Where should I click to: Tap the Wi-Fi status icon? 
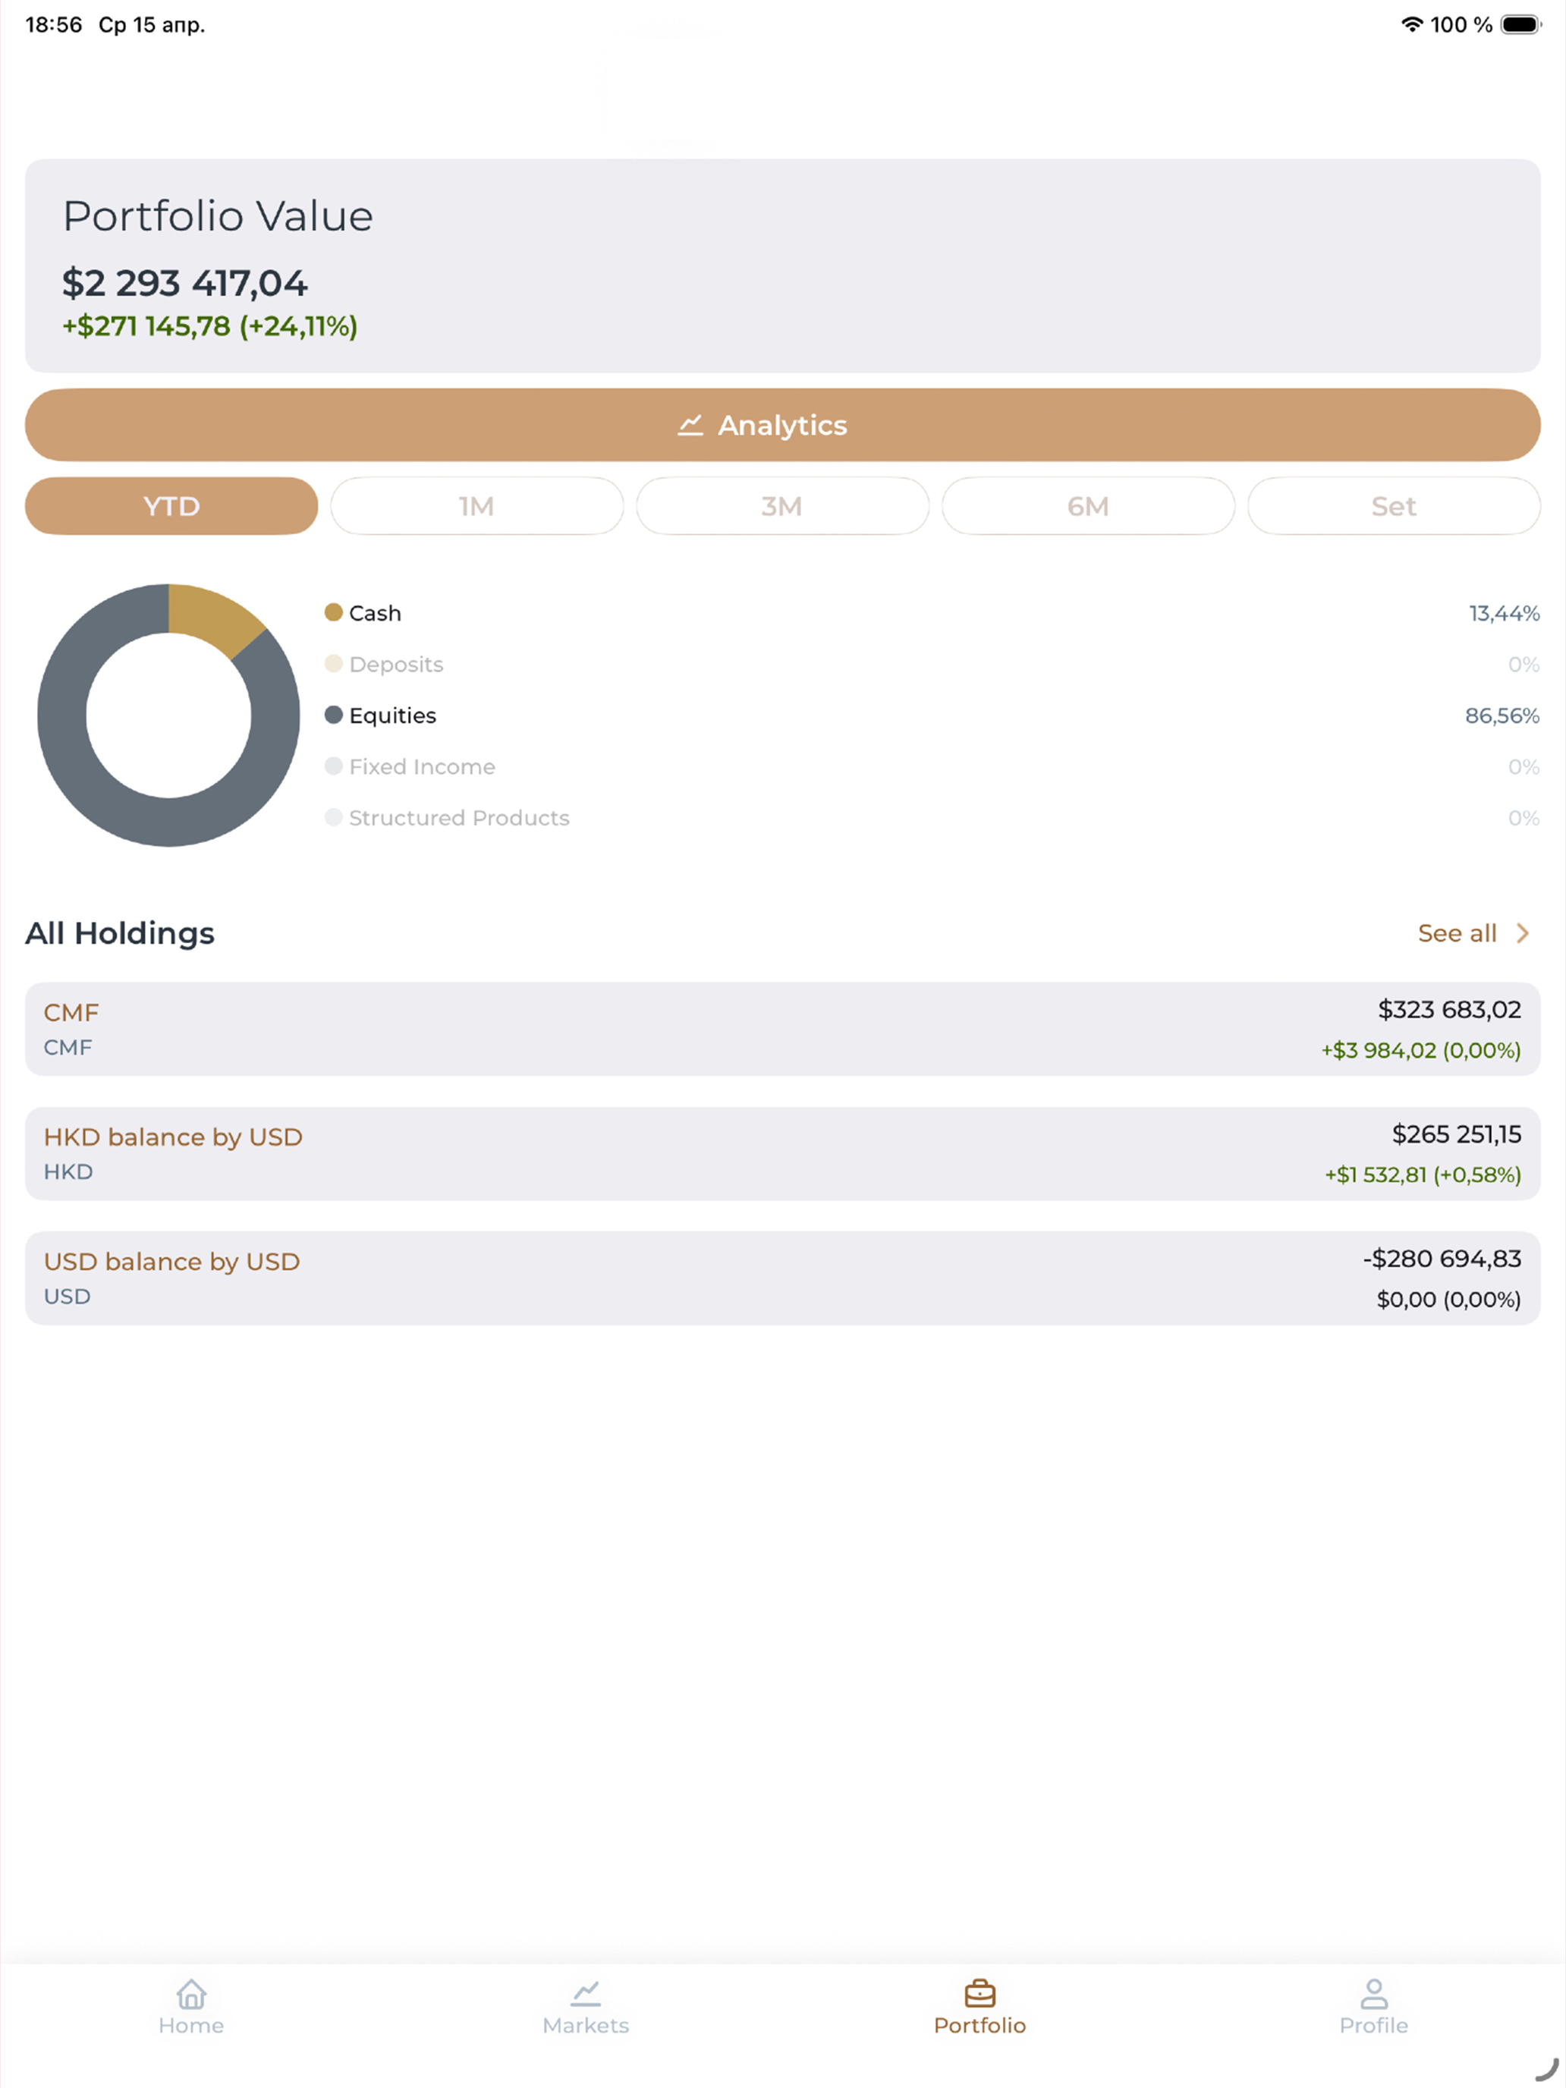pyautogui.click(x=1411, y=24)
